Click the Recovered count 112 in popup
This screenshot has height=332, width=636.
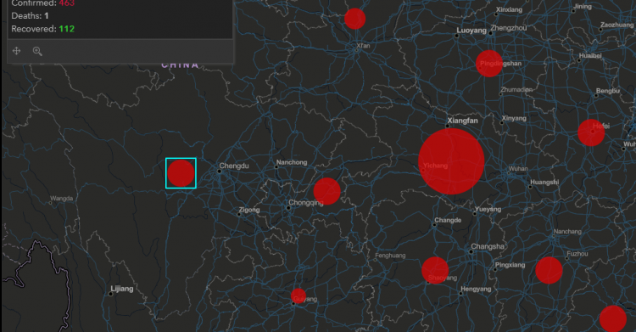point(66,29)
